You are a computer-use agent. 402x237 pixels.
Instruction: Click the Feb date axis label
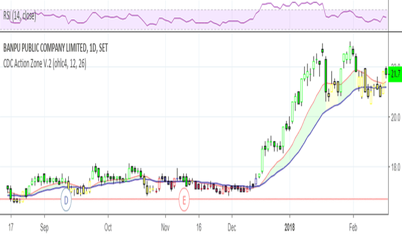[353, 228]
